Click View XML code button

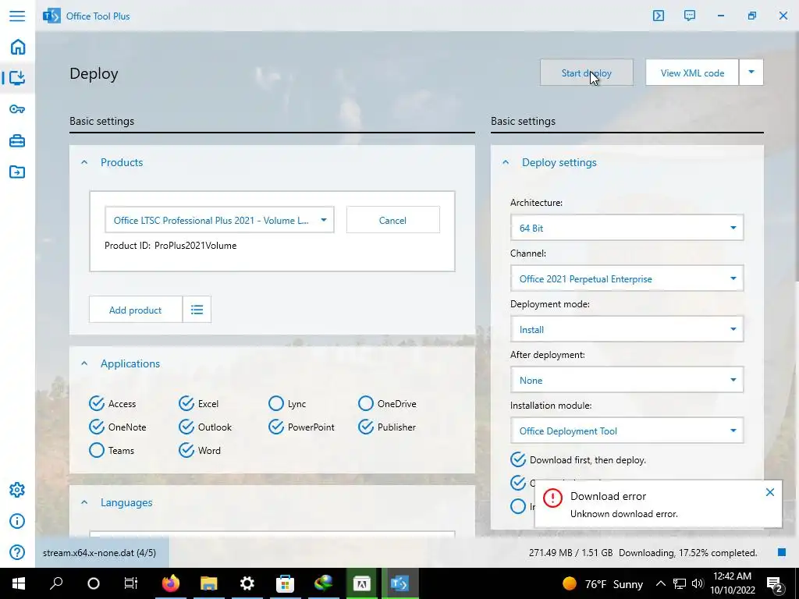(692, 73)
